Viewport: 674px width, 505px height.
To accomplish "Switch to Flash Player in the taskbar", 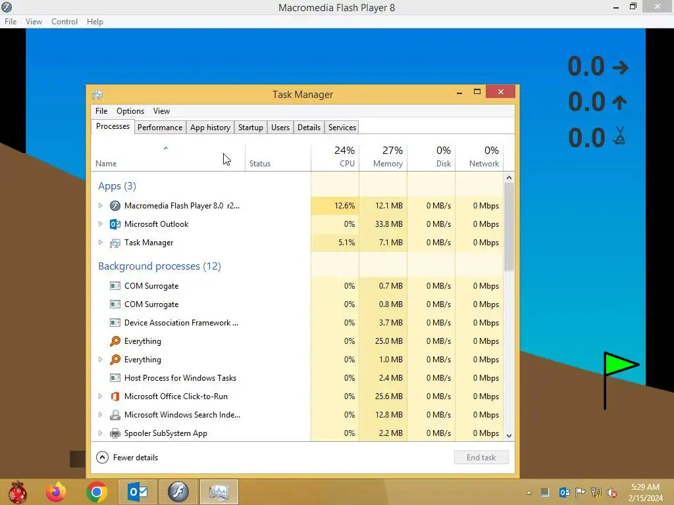I will 178,492.
